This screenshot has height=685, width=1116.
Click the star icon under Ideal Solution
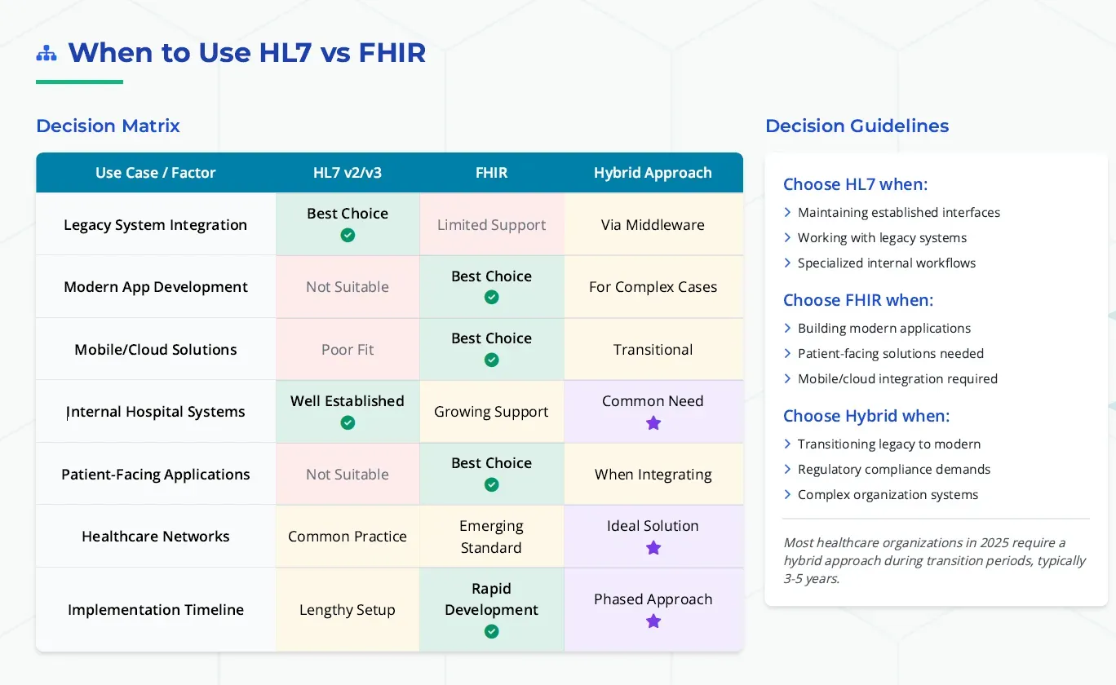(653, 548)
